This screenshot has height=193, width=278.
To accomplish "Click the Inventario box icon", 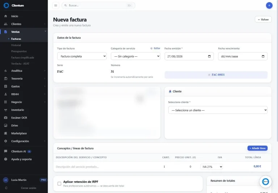I will coord(6,110).
